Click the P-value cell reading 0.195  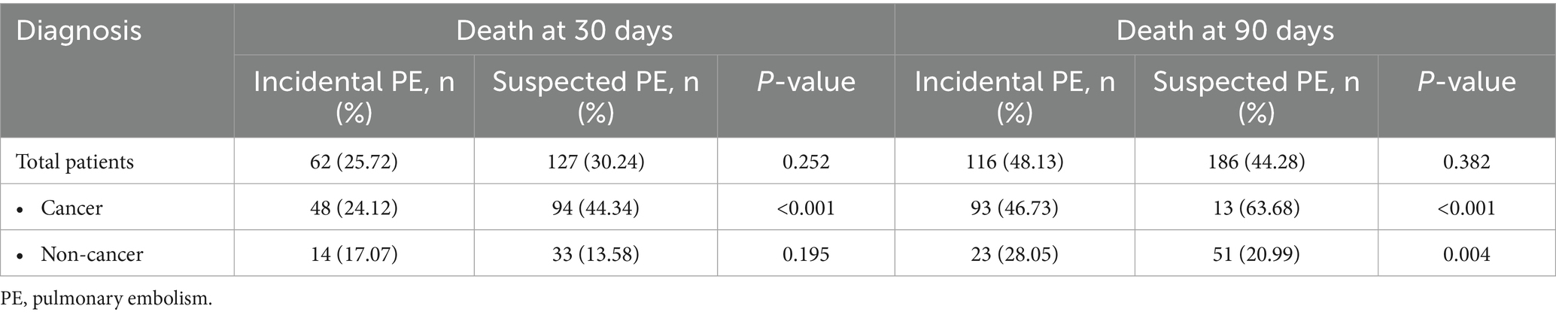tap(805, 255)
